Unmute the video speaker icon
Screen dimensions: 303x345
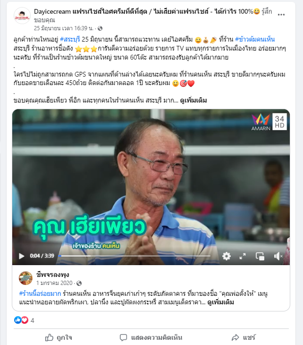coord(278,256)
